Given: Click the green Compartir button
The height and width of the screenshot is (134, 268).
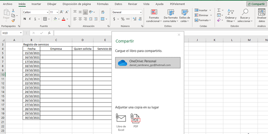Looking at the screenshot, I should point(256,4).
